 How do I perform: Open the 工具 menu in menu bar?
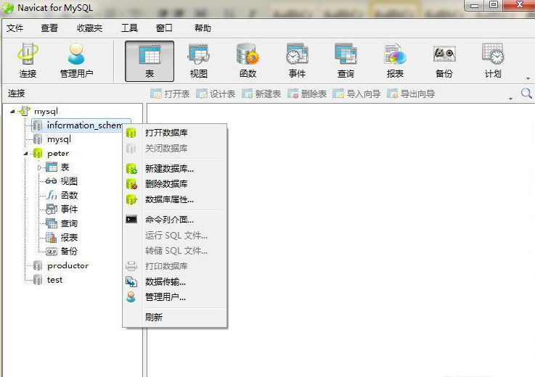point(129,28)
